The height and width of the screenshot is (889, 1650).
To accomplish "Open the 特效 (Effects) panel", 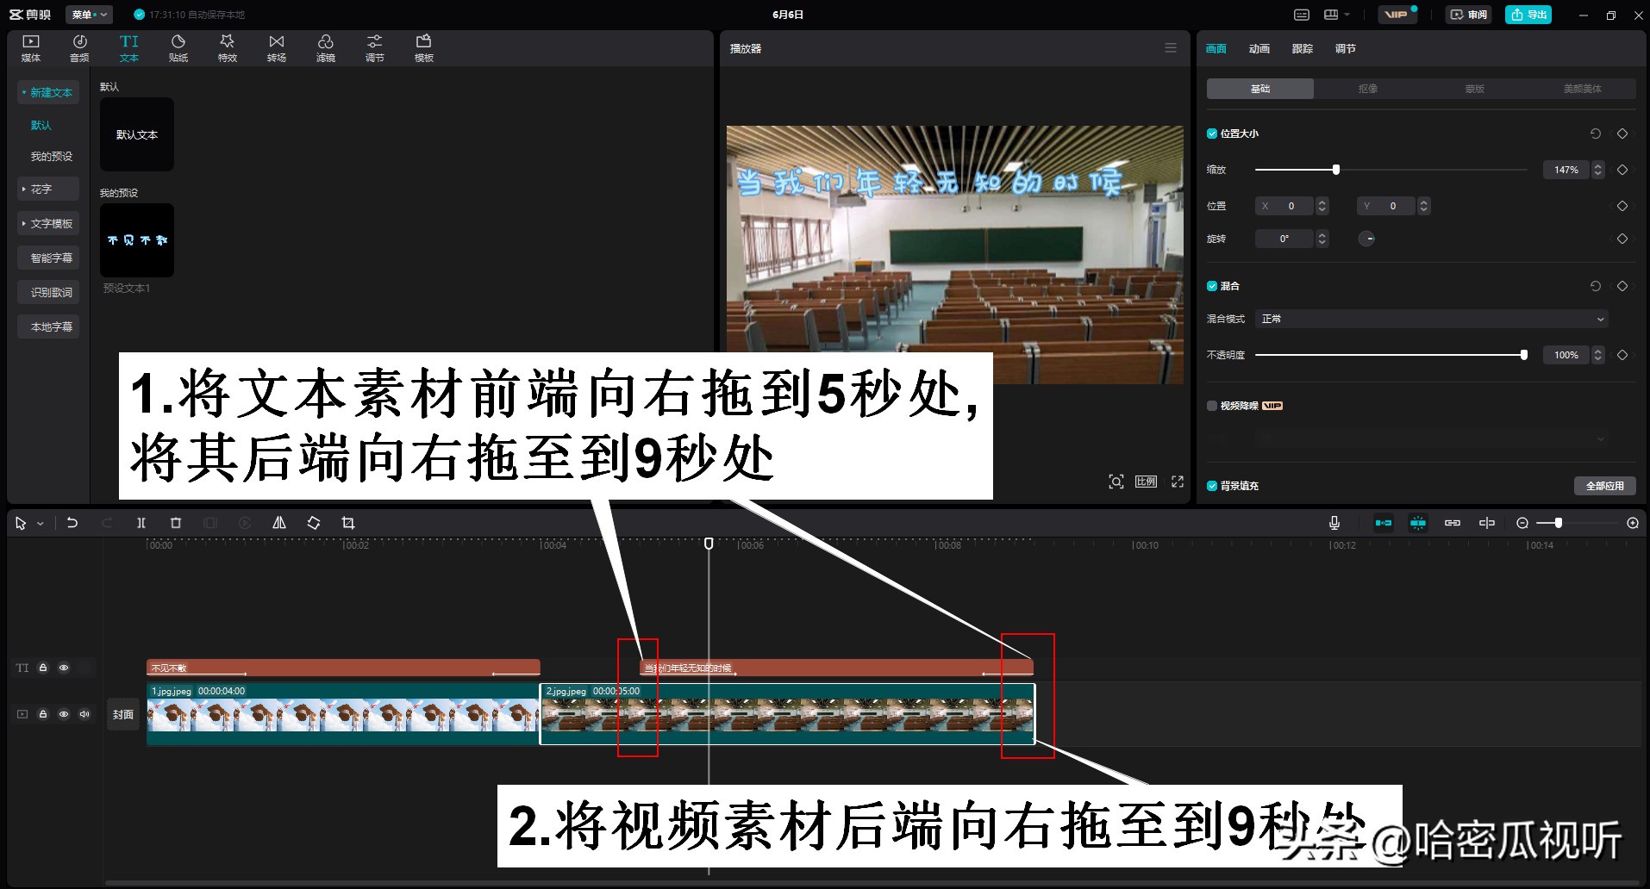I will click(227, 47).
